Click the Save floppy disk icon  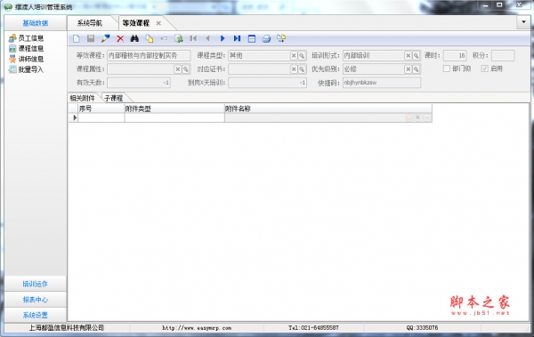[x=91, y=38]
